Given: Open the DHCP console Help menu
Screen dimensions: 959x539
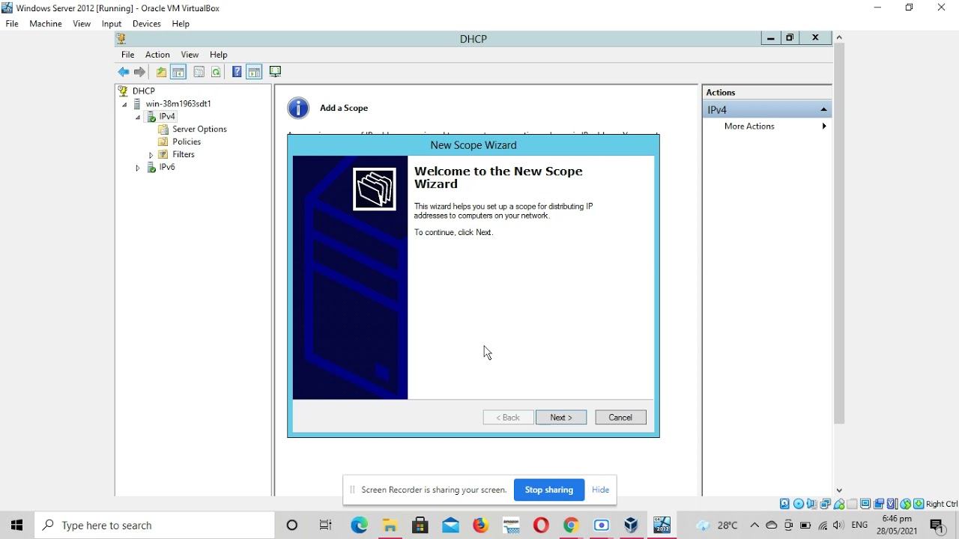Looking at the screenshot, I should coord(219,55).
